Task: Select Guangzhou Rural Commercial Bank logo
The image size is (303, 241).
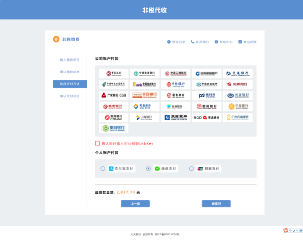Action: [x=238, y=117]
